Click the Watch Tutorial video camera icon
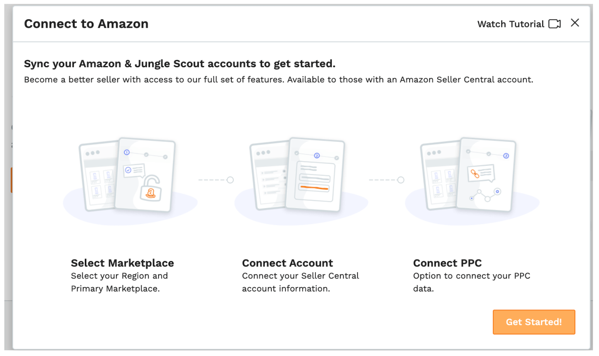 (x=554, y=24)
